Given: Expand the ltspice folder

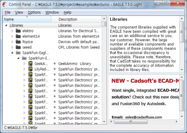Looking at the screenshot, I should pos(12,42).
